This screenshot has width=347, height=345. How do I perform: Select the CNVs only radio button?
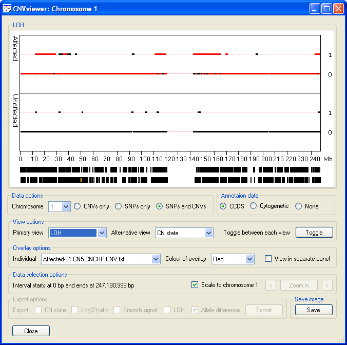tap(77, 206)
